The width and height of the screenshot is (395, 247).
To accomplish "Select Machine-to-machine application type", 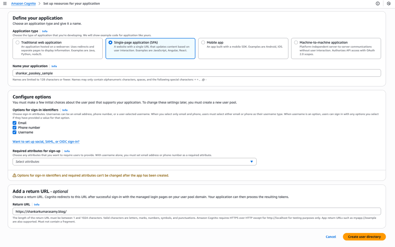I will click(x=296, y=42).
